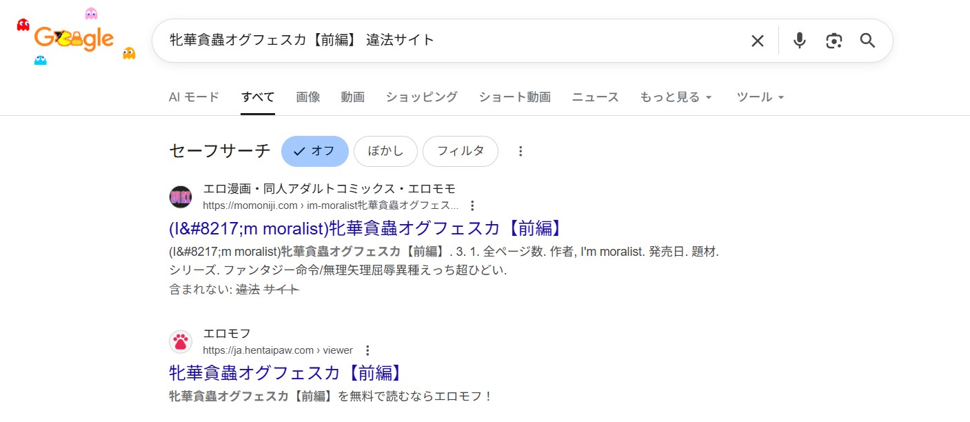The height and width of the screenshot is (422, 970).
Task: Clear the search query with the X
Action: (757, 41)
